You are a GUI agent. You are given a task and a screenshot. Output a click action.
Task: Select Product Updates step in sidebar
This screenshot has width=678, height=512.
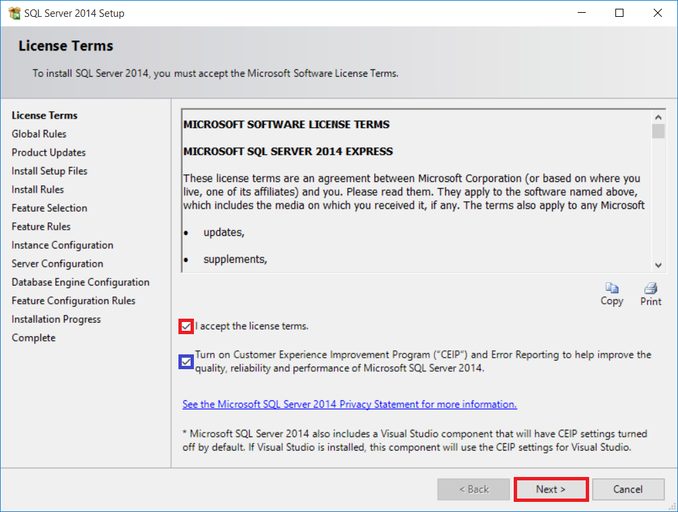pos(48,153)
